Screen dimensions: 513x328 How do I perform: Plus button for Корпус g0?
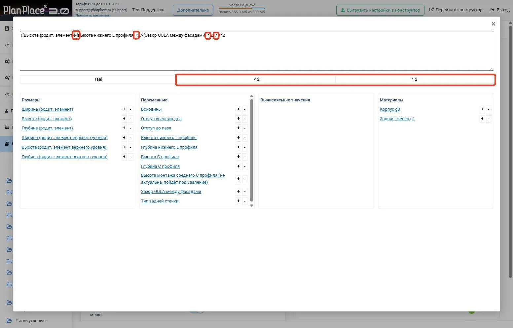click(482, 109)
